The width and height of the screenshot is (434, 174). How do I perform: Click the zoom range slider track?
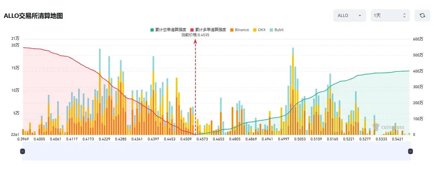[216, 151]
